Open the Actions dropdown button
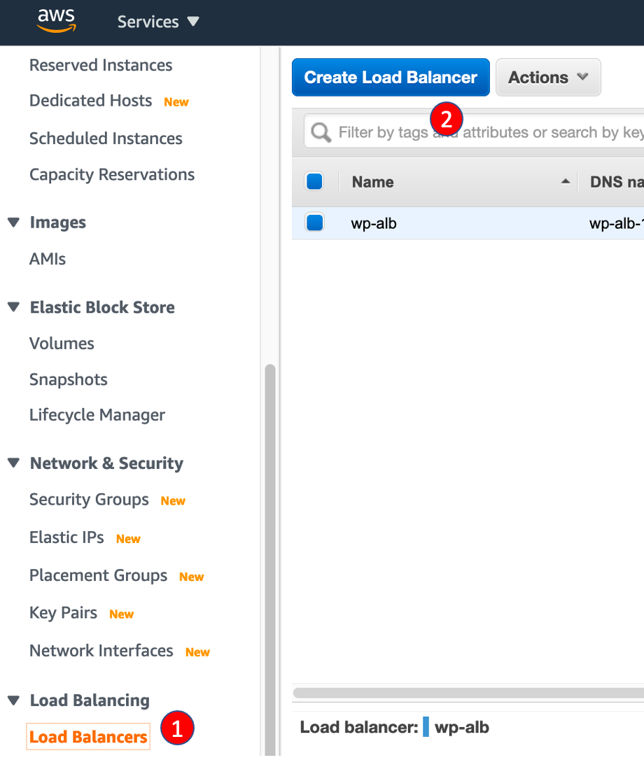Screen dimensions: 644x760 (x=548, y=77)
